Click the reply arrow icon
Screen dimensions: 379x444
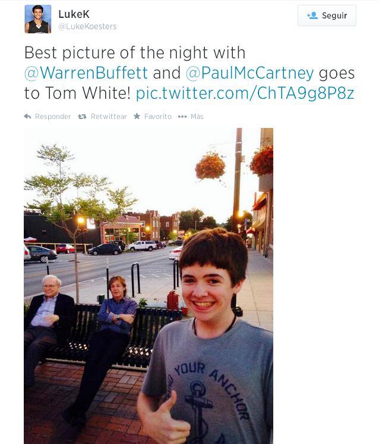27,117
